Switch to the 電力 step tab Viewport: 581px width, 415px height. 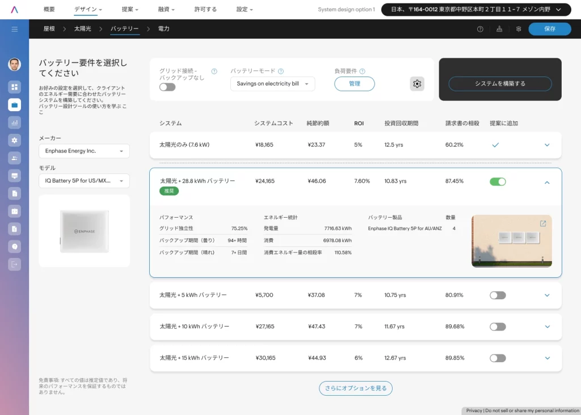pyautogui.click(x=163, y=29)
